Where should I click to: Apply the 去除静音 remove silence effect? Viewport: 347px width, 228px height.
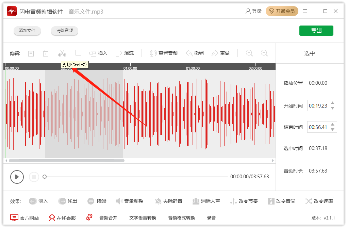pos(168,201)
